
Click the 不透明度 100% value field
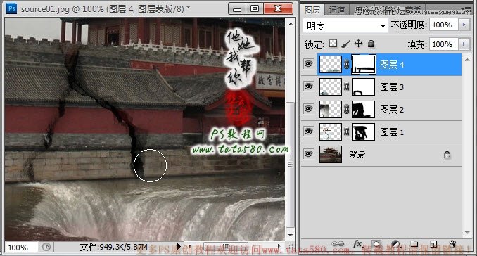443,25
